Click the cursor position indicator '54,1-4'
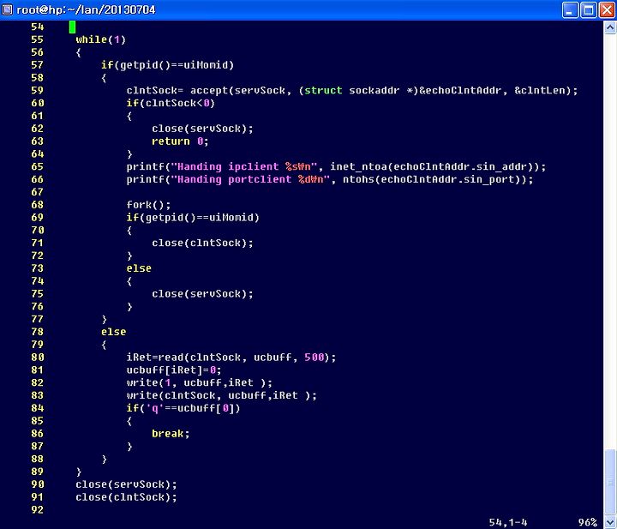The height and width of the screenshot is (529, 617). [x=508, y=522]
